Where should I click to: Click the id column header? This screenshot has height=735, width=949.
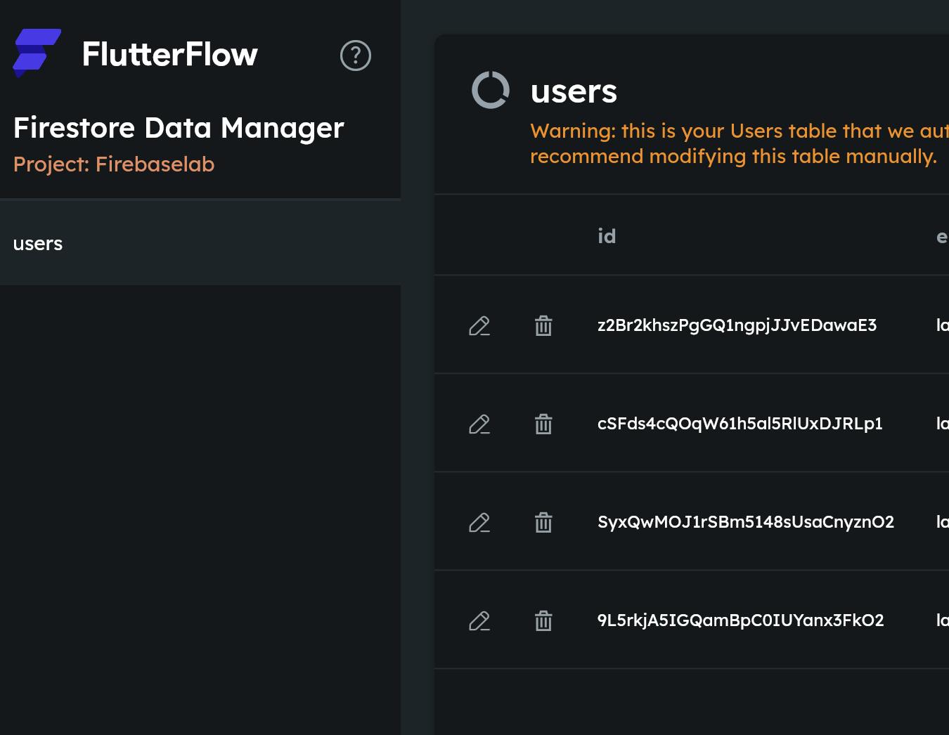point(607,236)
